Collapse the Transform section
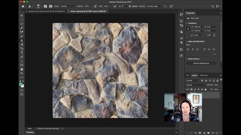The height and width of the screenshot is (135, 241). [187, 23]
